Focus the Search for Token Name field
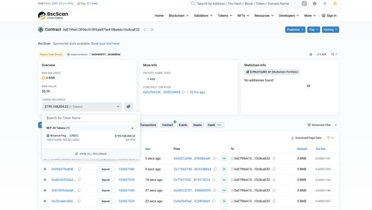372x210 pixels. point(91,118)
